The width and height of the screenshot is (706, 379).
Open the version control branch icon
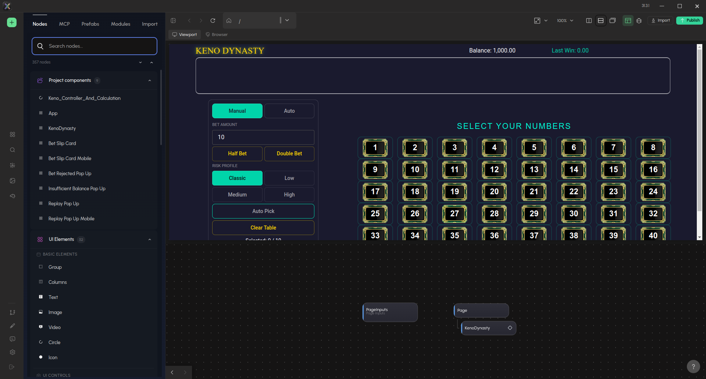tap(13, 313)
